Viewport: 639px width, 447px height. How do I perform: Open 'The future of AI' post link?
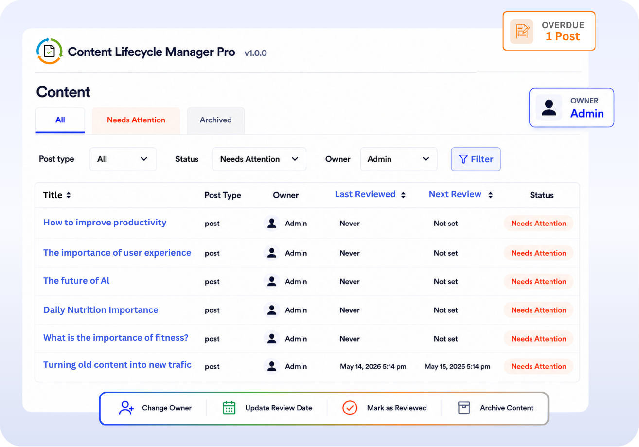(76, 281)
